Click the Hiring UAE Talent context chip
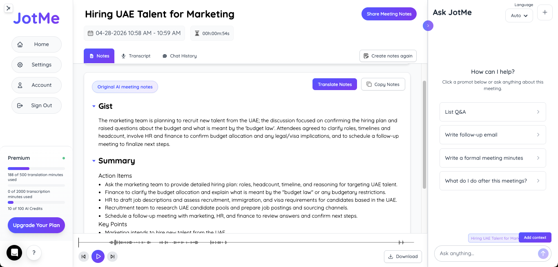The height and width of the screenshot is (267, 558). 493,238
